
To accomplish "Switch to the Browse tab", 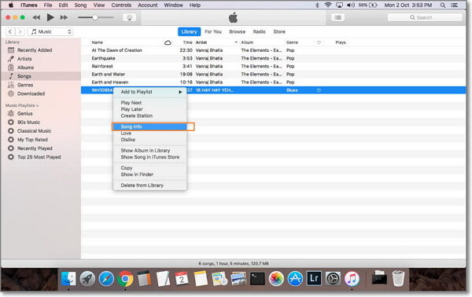I will pyautogui.click(x=238, y=31).
